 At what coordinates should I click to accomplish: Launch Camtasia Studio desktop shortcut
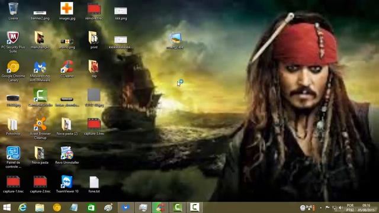40,98
